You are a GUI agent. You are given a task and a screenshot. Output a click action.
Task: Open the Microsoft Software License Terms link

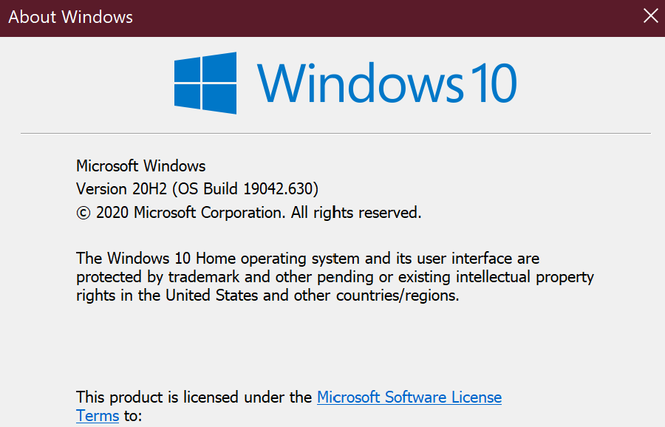point(409,397)
